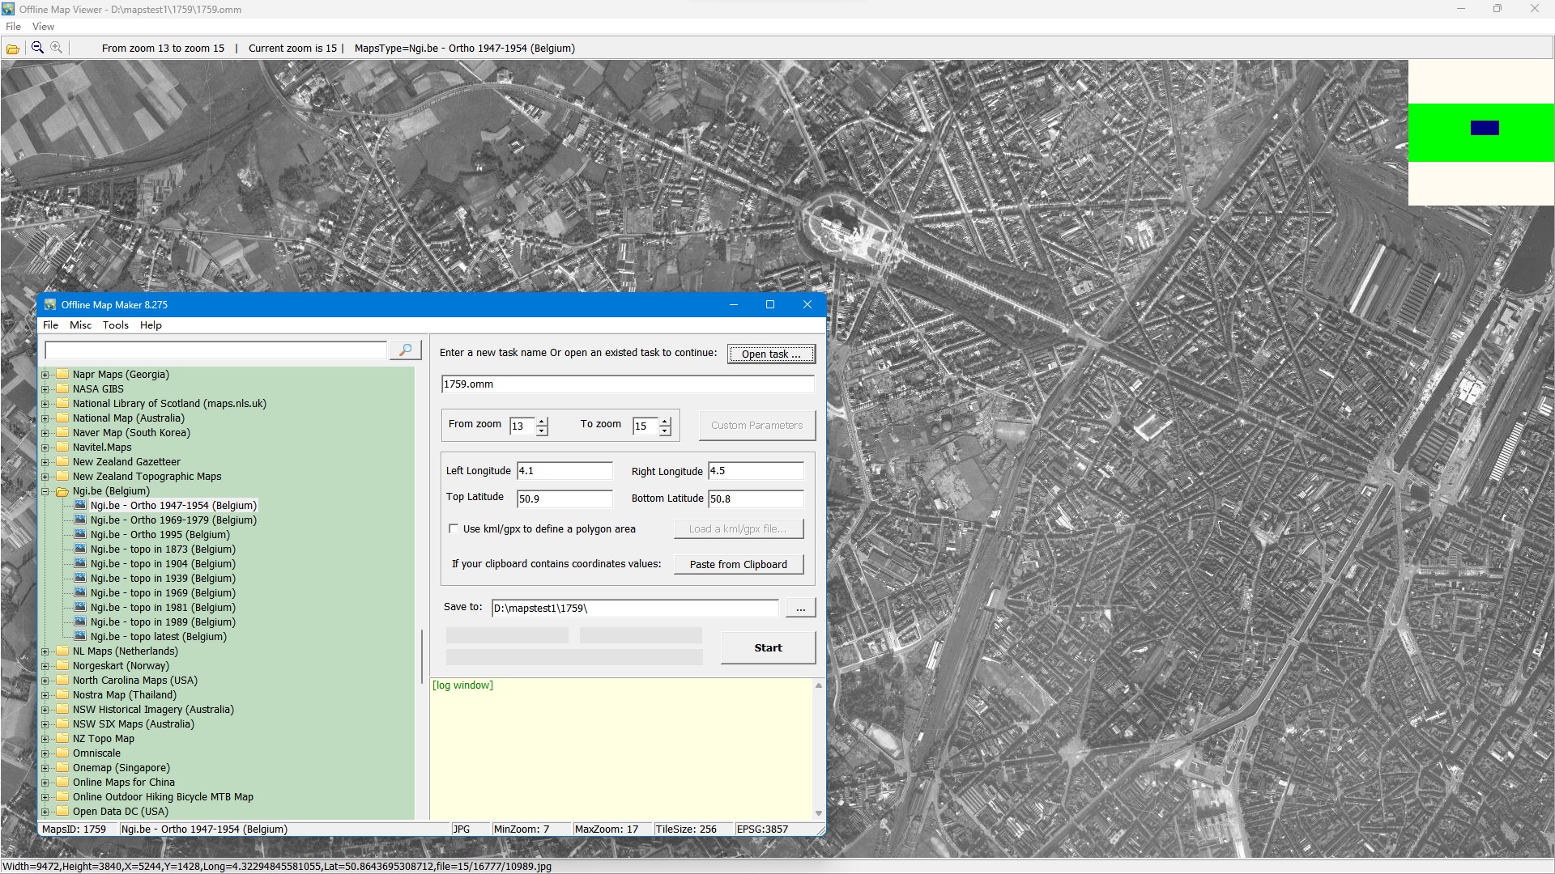This screenshot has width=1555, height=874.
Task: Expand the Napr Maps (Georgia) node
Action: (x=45, y=375)
